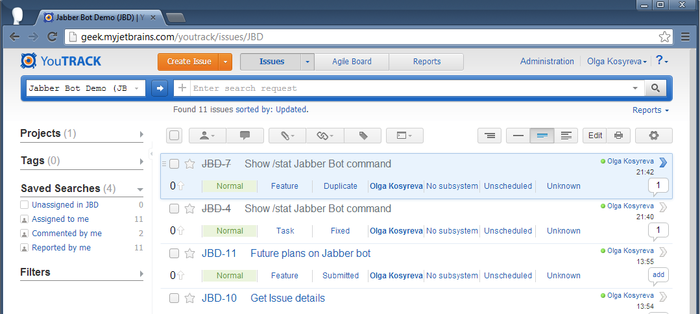
Task: Open the Reports tab in header
Action: 427,62
